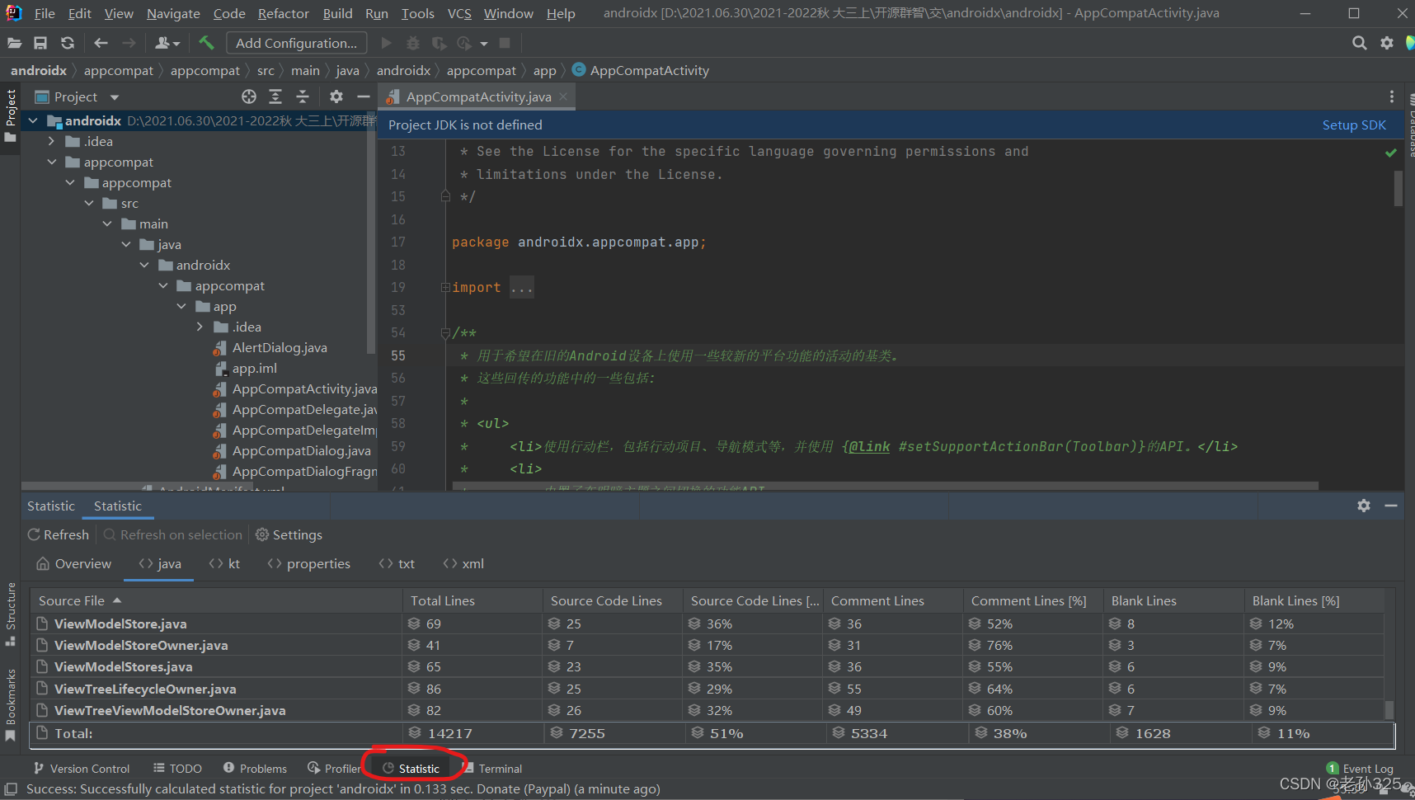Open the Profiler tool window
The width and height of the screenshot is (1415, 800).
coord(335,769)
